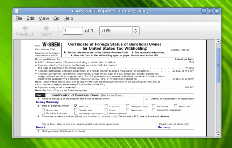232x148 pixels.
Task: Click the vertical scrollbar thumb
Action: [x=218, y=66]
